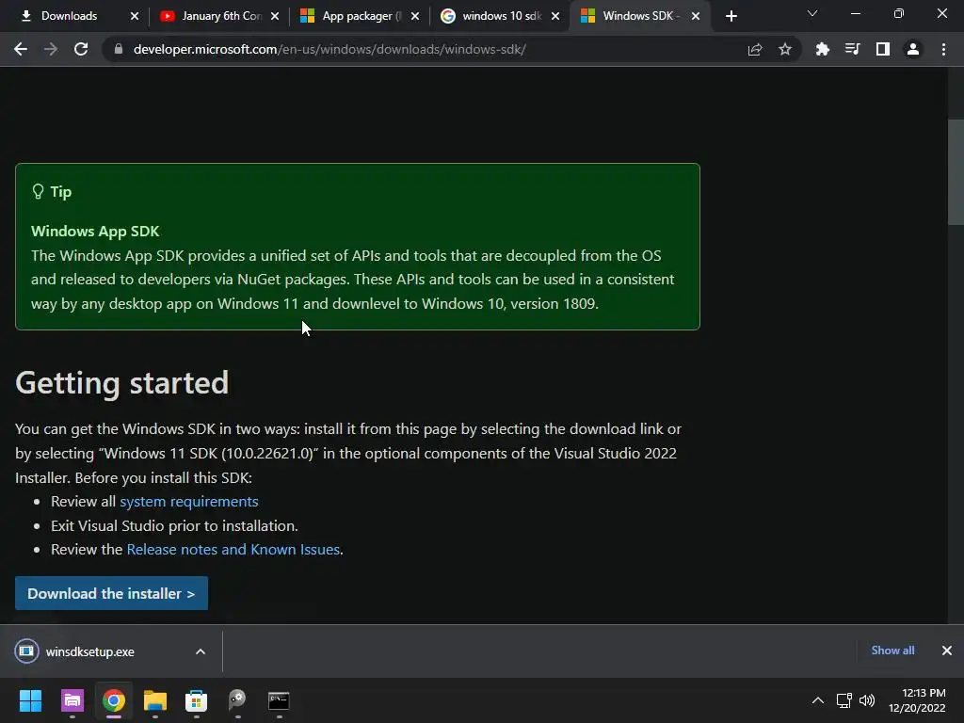
Task: Open the magnifier tool taskbar icon
Action: coord(237,700)
